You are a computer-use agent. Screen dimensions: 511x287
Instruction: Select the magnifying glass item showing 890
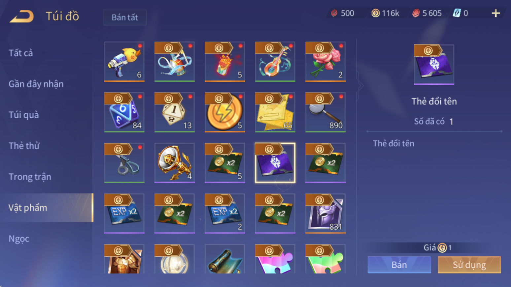(325, 112)
